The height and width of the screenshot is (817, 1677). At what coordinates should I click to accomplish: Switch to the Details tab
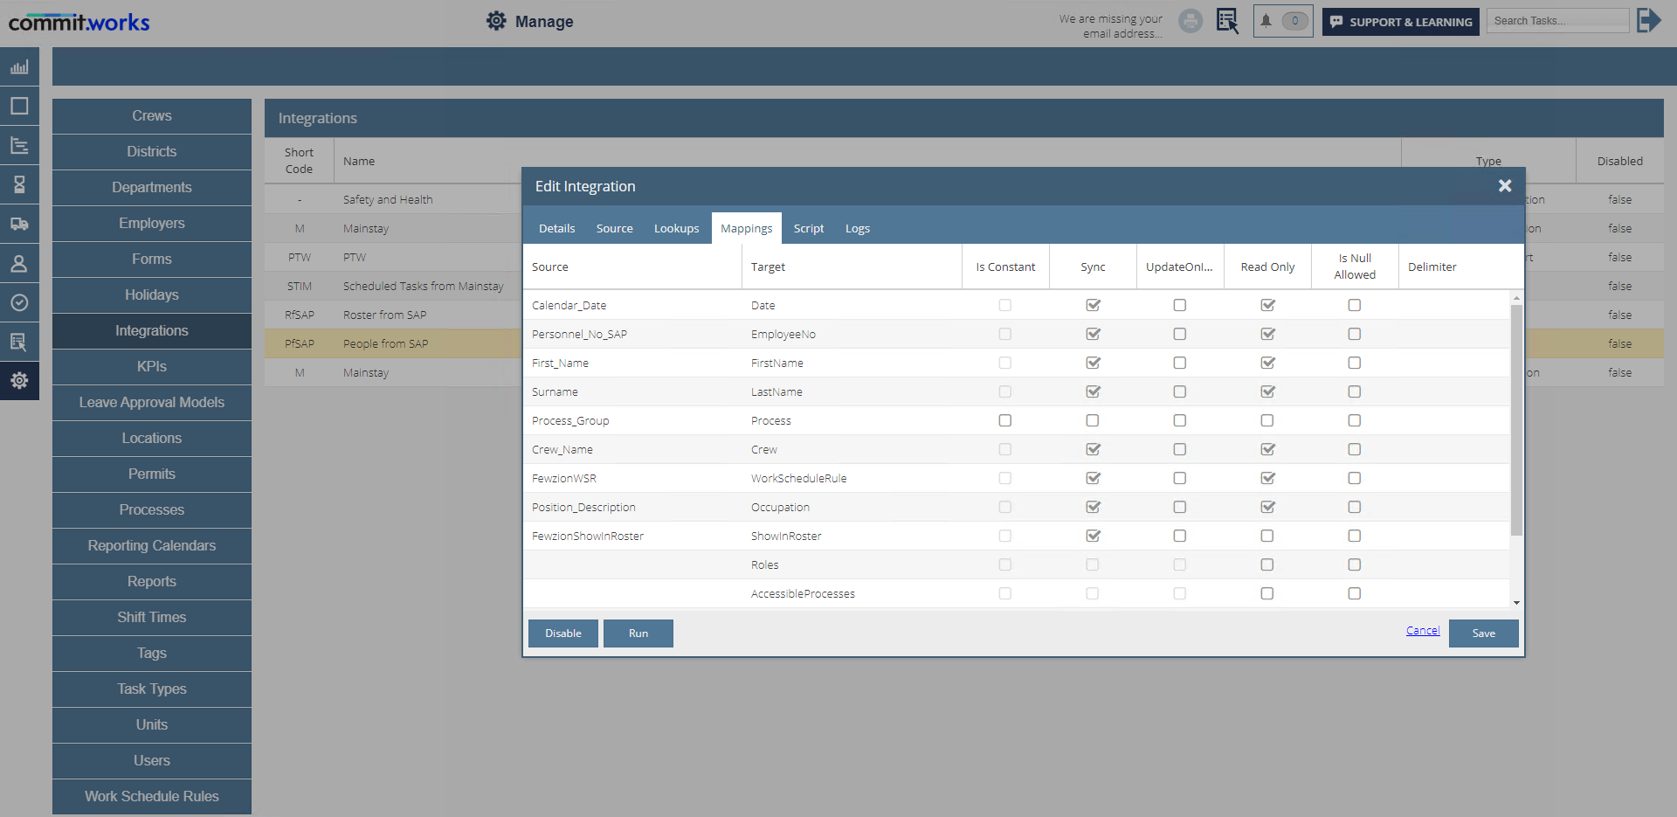click(556, 228)
